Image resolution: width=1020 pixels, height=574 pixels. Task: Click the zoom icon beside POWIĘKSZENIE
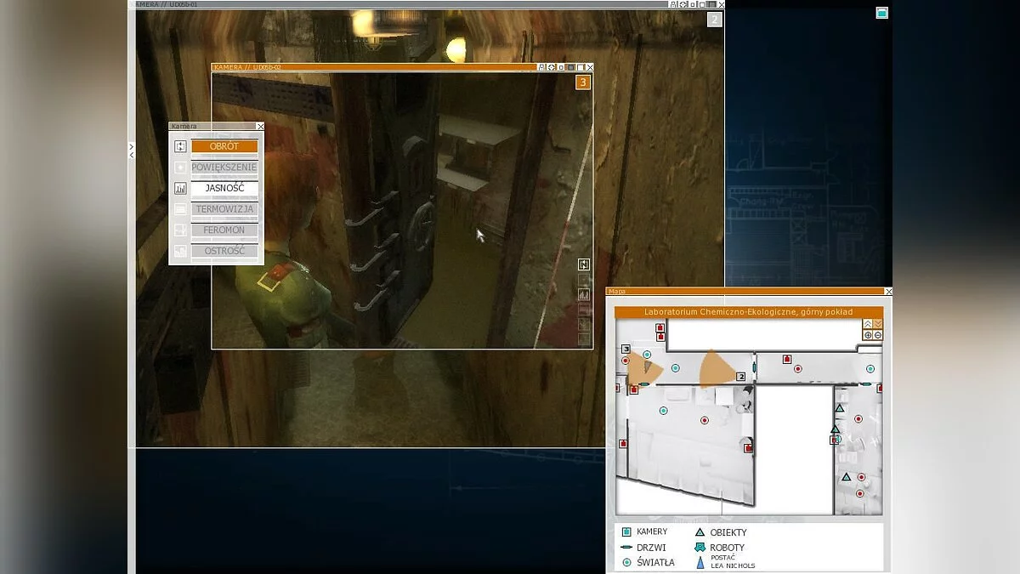coord(180,168)
